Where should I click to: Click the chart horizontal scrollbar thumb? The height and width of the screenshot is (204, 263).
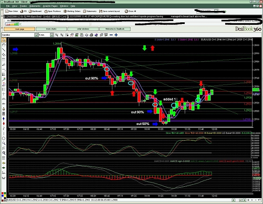(x=241, y=200)
